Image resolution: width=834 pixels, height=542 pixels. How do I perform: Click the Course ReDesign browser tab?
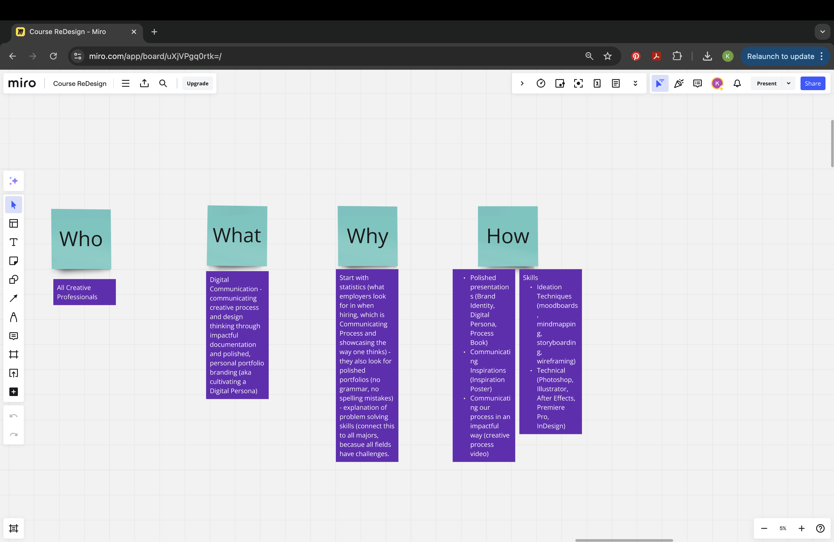pos(68,31)
